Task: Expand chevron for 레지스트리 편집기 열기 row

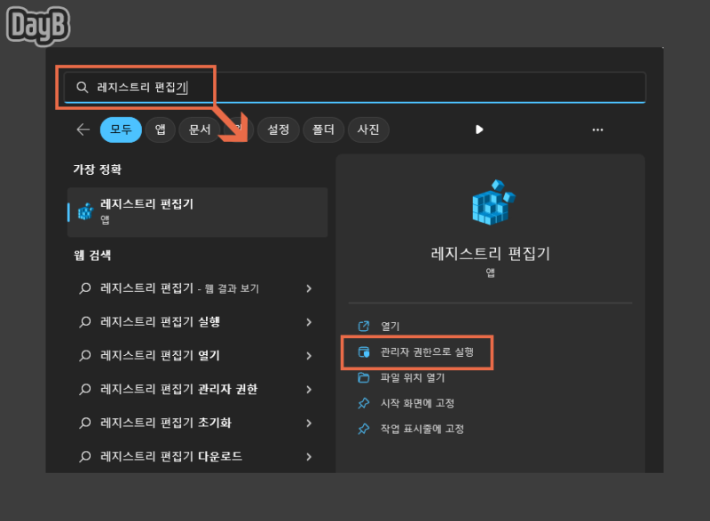Action: (309, 356)
